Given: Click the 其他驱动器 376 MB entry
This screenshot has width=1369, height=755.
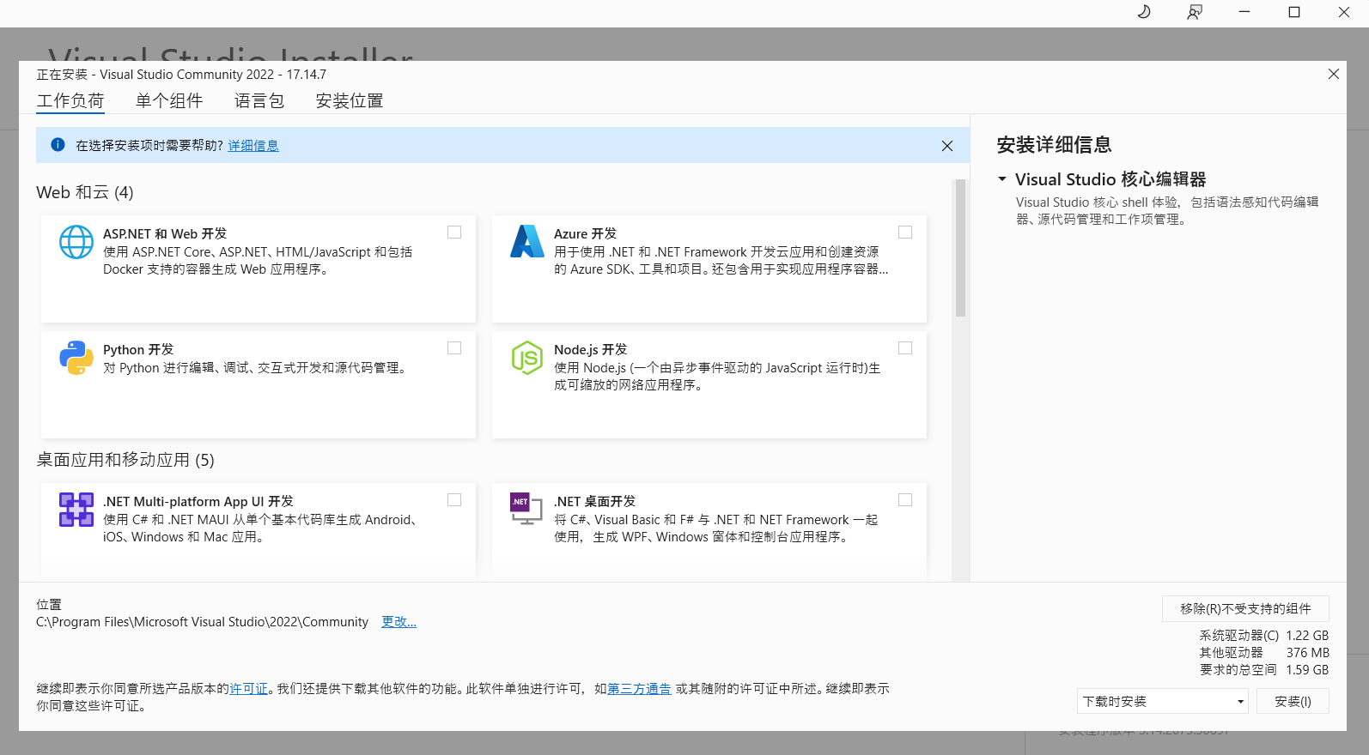Looking at the screenshot, I should tap(1264, 653).
